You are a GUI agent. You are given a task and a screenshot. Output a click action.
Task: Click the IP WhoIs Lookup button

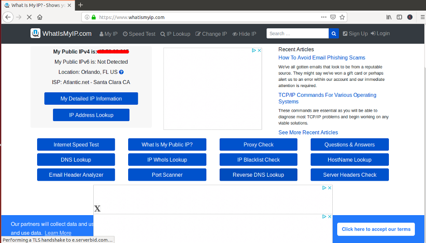pos(167,159)
